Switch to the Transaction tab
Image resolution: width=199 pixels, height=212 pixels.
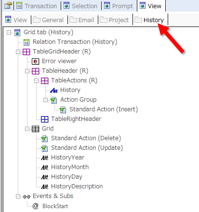click(x=37, y=6)
